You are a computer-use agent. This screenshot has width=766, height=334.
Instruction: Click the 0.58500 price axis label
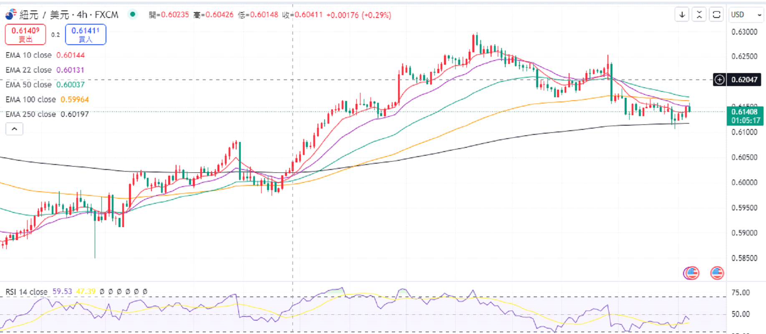[744, 258]
